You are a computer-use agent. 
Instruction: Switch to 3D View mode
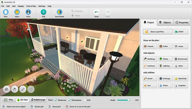(x=23, y=100)
